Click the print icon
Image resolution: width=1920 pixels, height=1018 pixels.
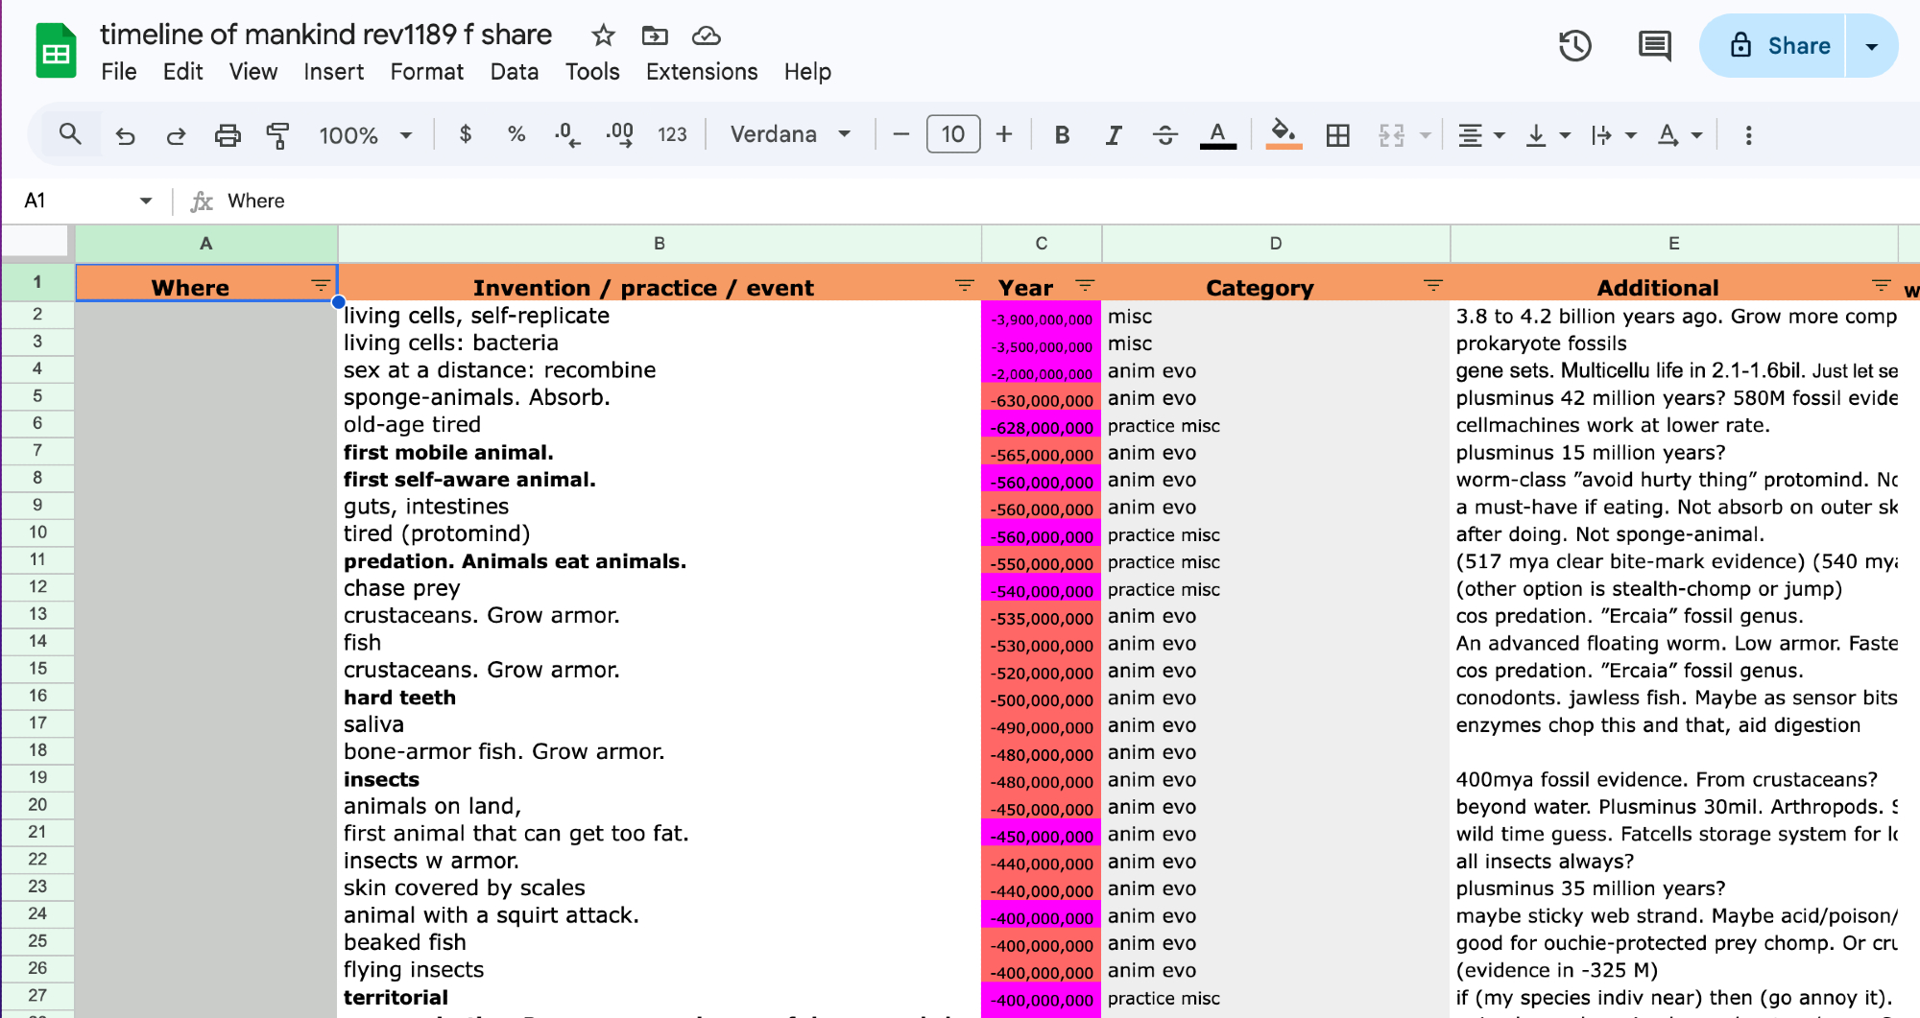228,135
